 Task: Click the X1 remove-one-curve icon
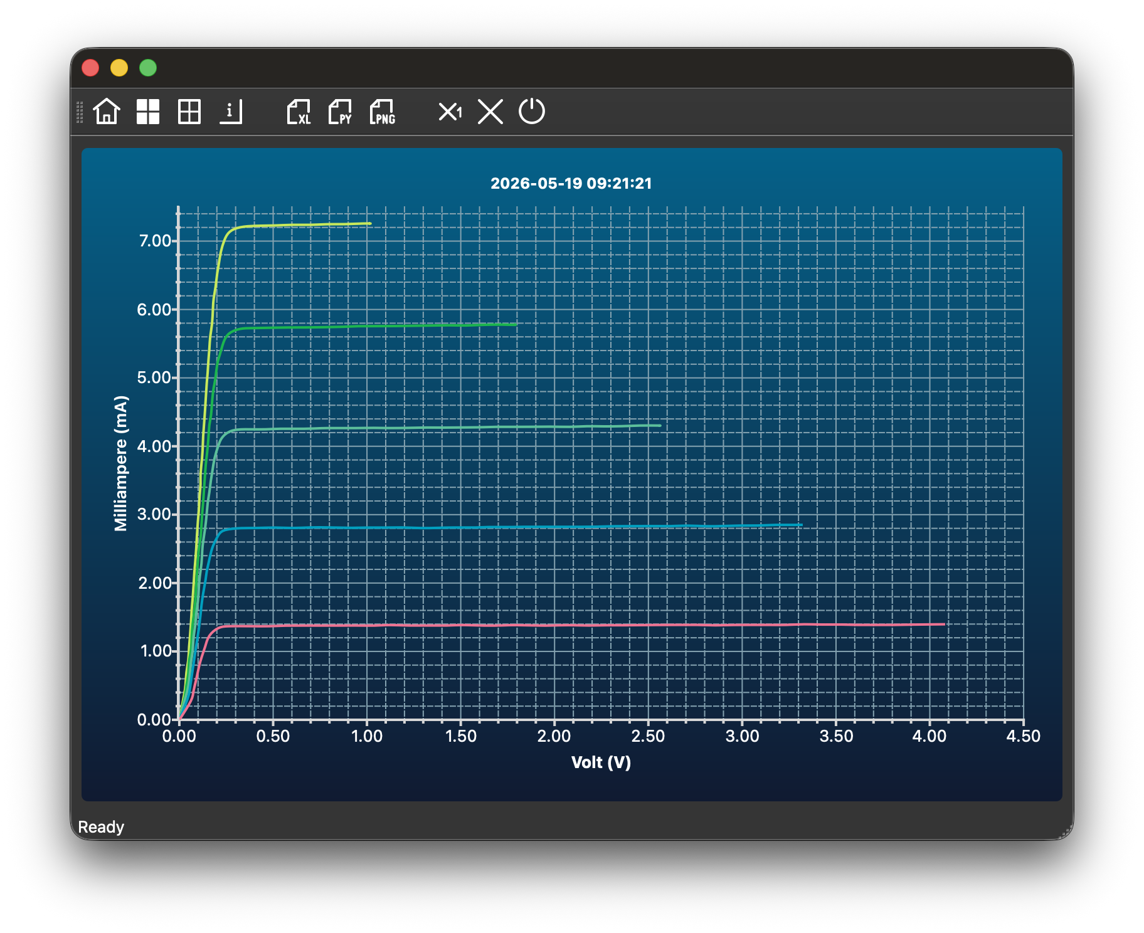click(450, 112)
